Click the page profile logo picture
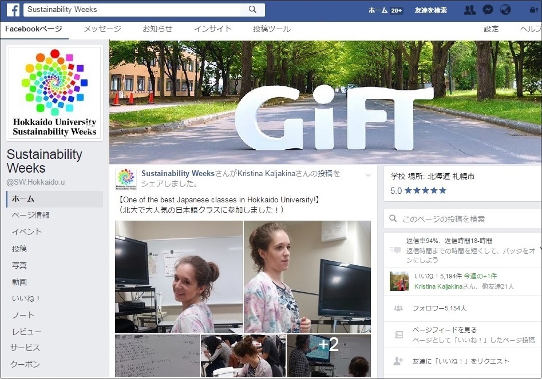This screenshot has width=542, height=379. tap(54, 93)
